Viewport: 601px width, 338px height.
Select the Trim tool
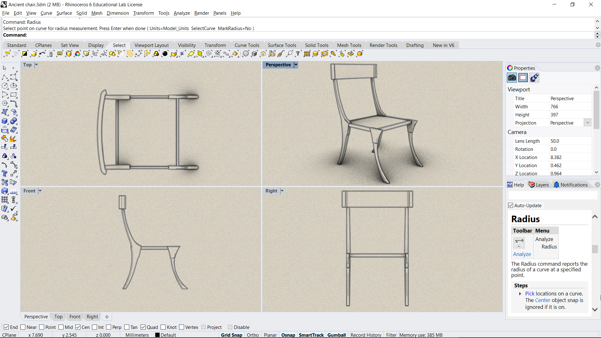(x=5, y=147)
